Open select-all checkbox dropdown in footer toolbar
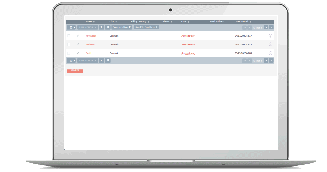The height and width of the screenshot is (172, 327). [x=71, y=60]
